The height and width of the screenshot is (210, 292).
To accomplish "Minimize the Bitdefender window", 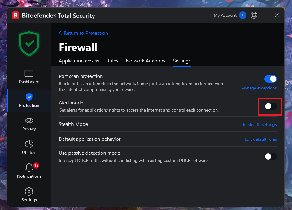I will [x=267, y=16].
